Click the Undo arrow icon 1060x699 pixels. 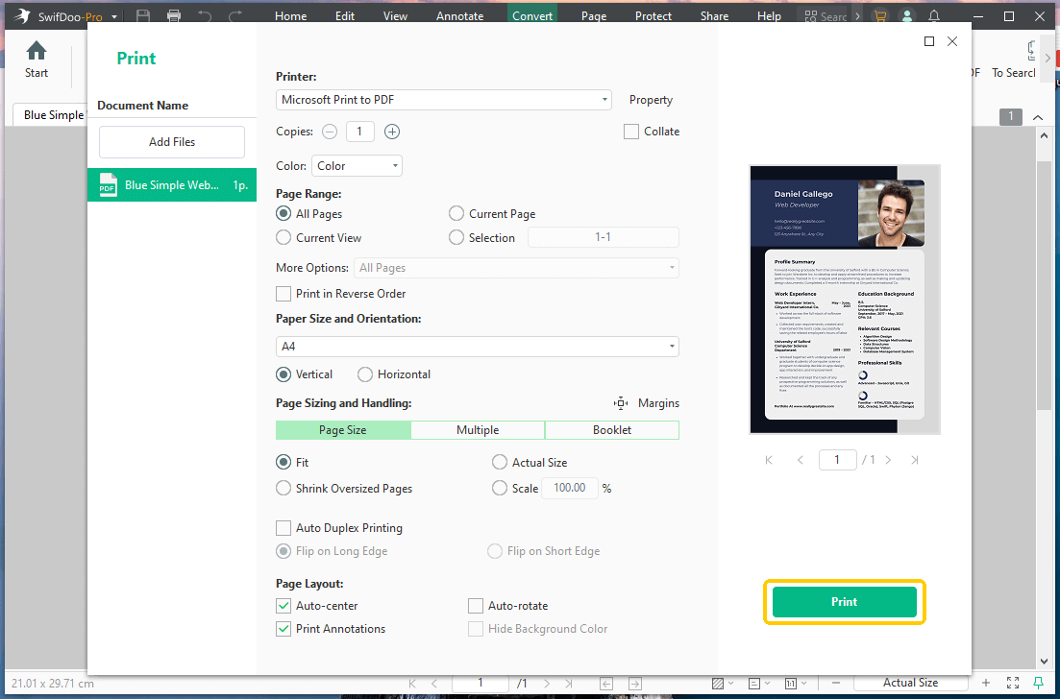tap(205, 14)
